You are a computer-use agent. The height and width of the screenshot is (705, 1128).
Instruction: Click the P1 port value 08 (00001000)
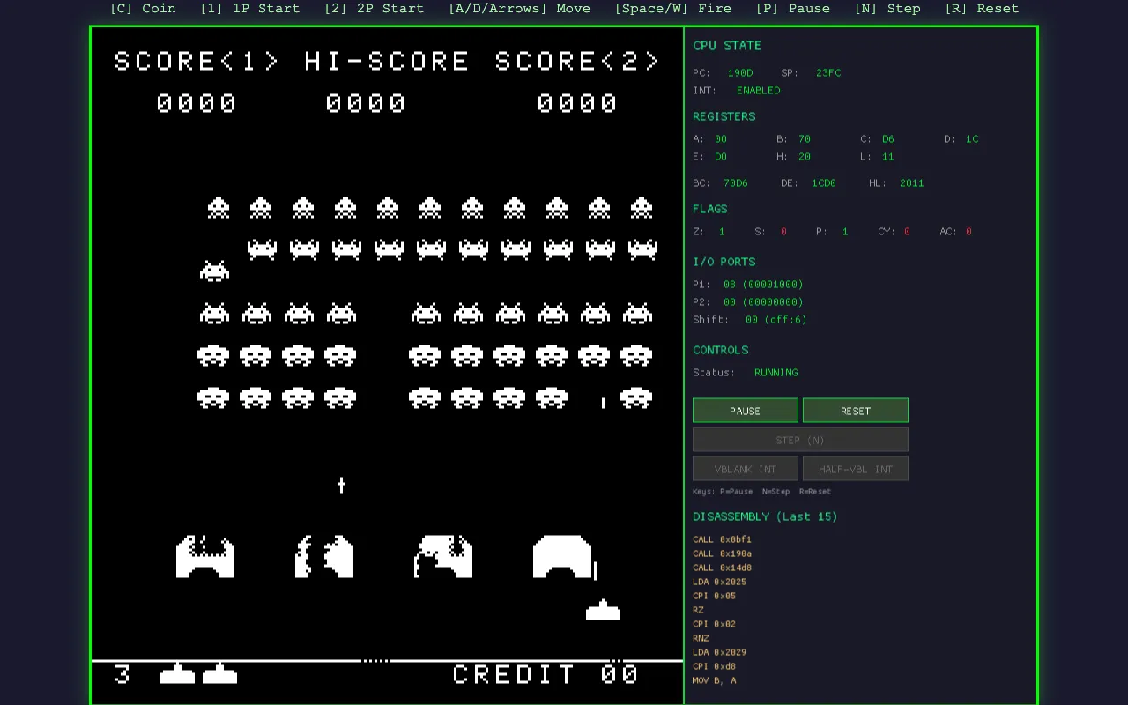point(763,284)
